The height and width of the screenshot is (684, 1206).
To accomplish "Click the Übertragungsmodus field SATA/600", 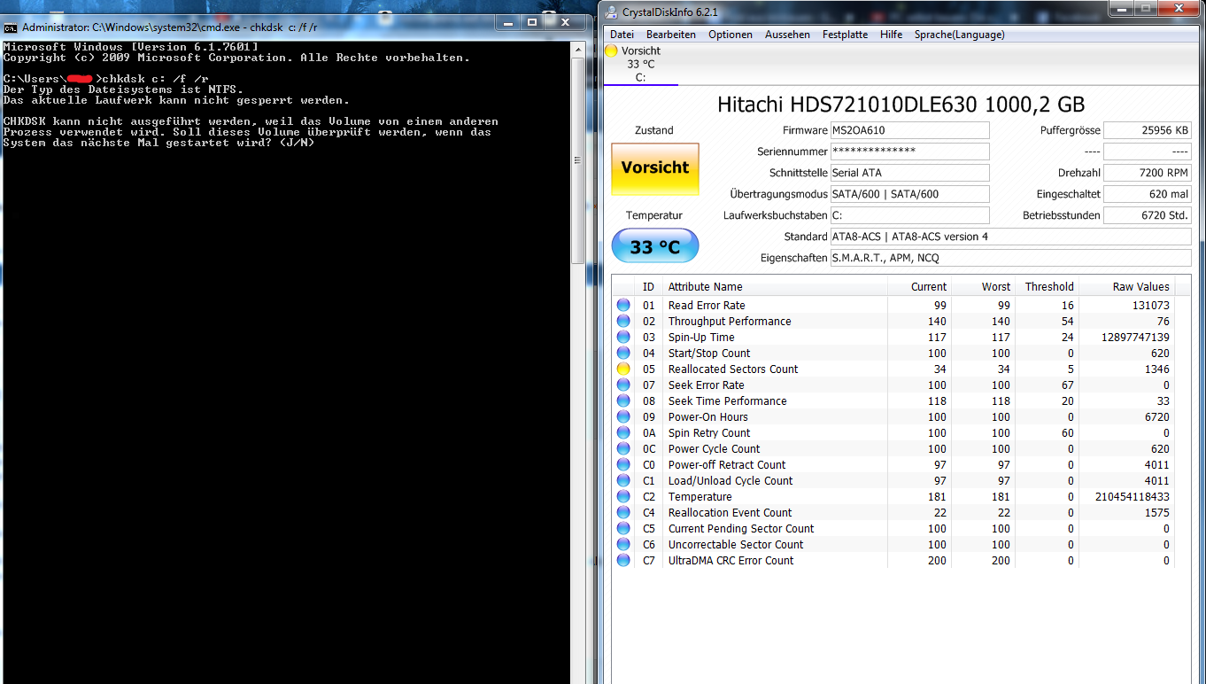I will coord(909,194).
